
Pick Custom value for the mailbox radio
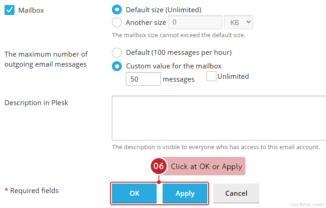click(117, 66)
